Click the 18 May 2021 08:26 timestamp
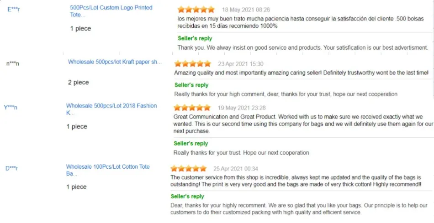 point(246,10)
